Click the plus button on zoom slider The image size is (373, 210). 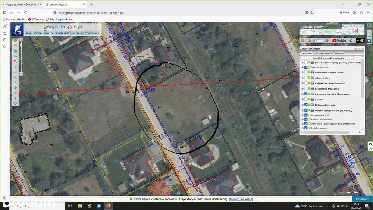21,40
